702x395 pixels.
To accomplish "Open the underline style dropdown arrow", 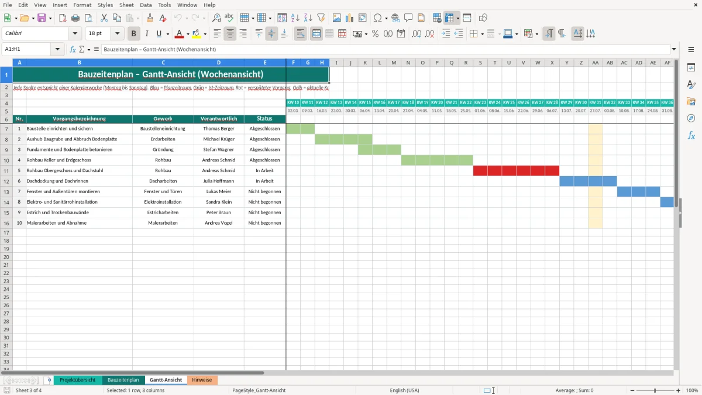I will (x=168, y=34).
